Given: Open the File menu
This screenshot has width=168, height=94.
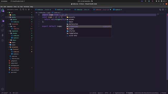Looking at the screenshot, I should (2, 7).
